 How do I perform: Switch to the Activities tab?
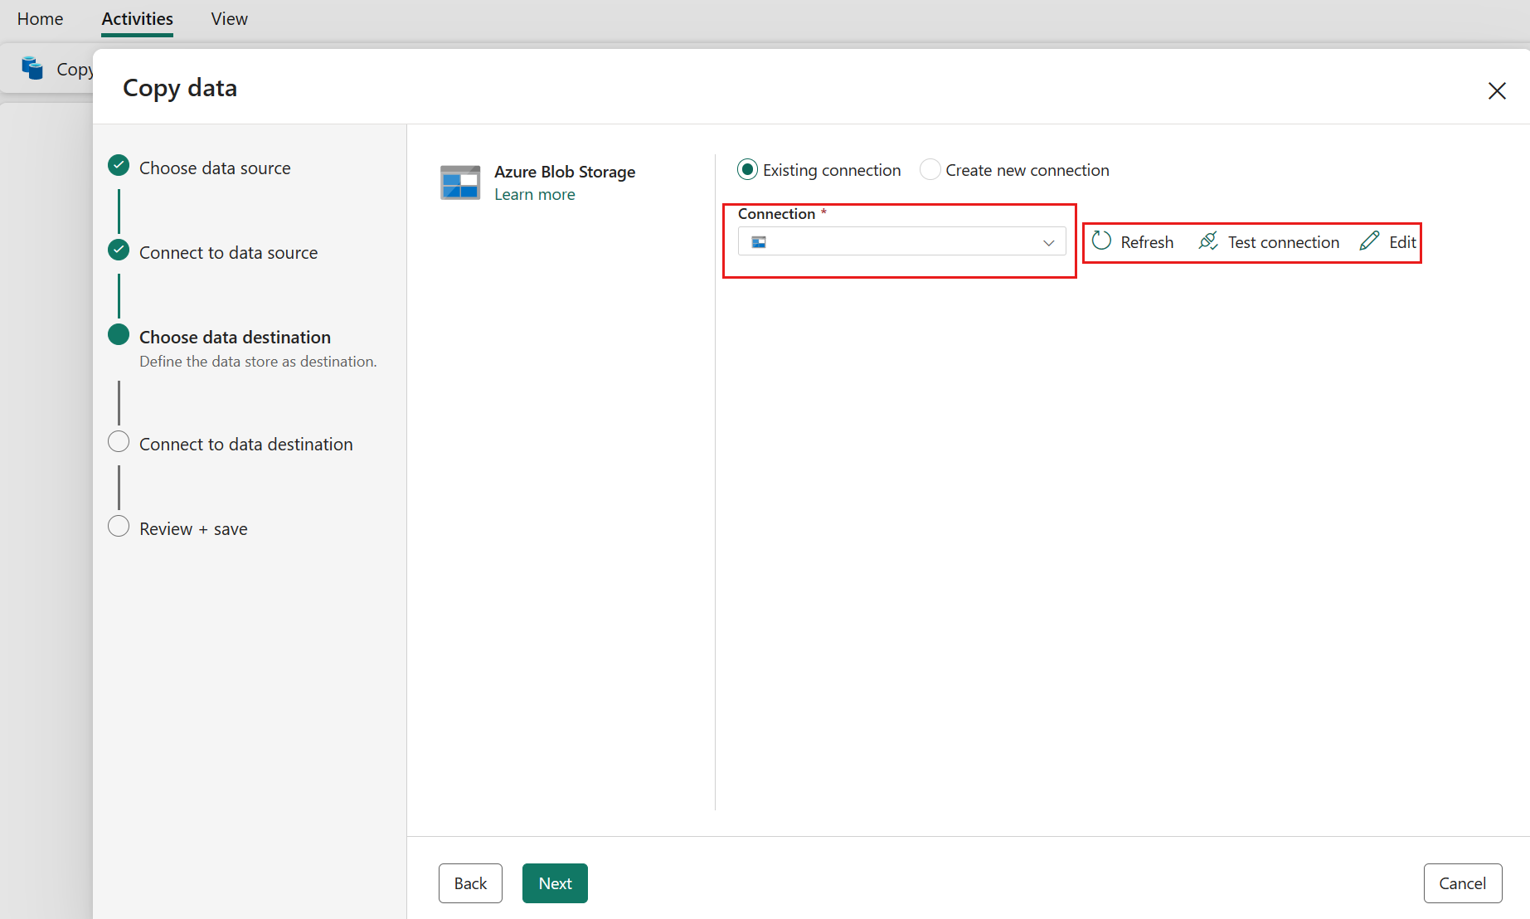pyautogui.click(x=138, y=19)
